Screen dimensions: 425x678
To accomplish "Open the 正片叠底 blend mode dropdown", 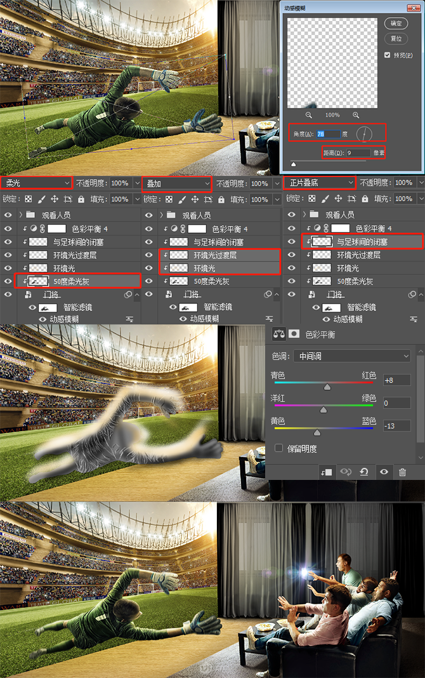I will 320,183.
